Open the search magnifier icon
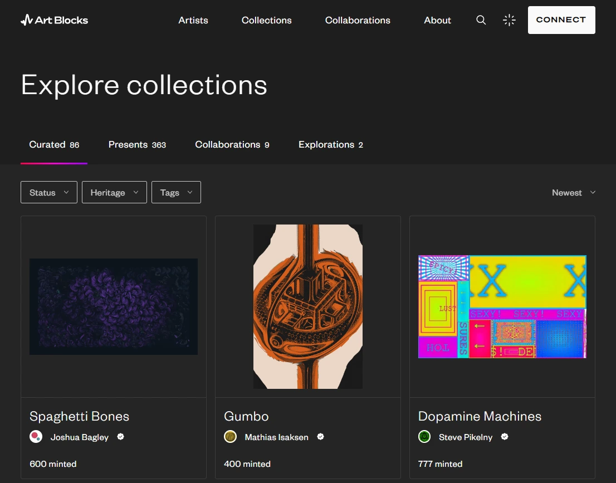This screenshot has width=616, height=483. point(481,20)
